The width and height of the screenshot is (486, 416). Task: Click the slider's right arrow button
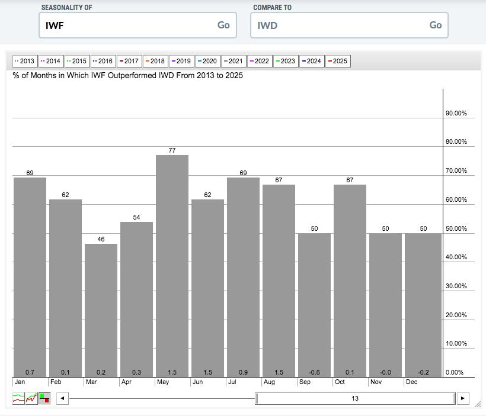coord(463,398)
